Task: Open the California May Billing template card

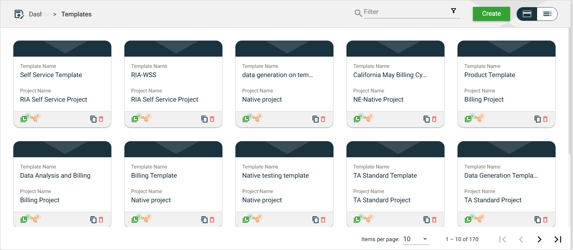Action: [x=395, y=83]
